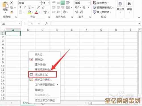Click the cell Borders icon
142x106 pixels.
tap(20, 12)
